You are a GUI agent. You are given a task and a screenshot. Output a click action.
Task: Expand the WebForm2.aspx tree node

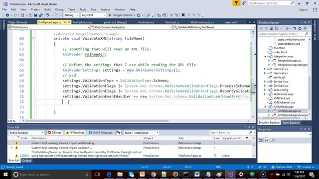point(265,94)
